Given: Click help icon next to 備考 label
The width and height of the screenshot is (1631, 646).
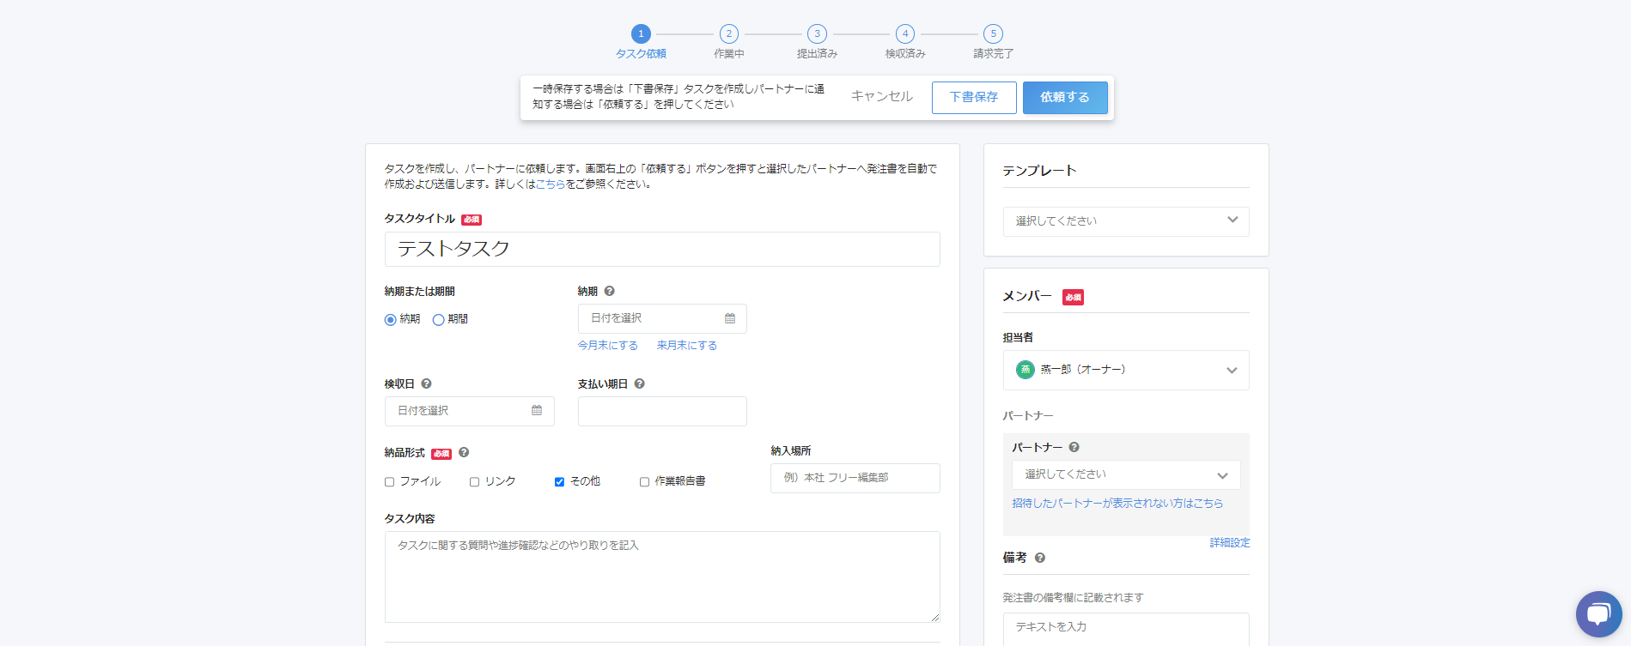Looking at the screenshot, I should coord(1039,558).
